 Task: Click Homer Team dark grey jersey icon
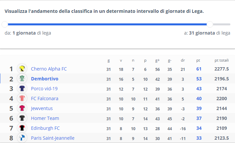click(22, 118)
